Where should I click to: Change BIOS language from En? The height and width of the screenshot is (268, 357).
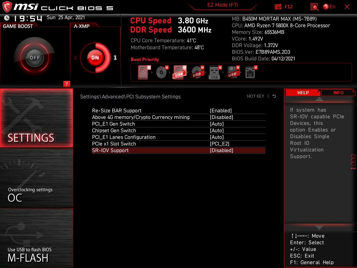(x=331, y=7)
